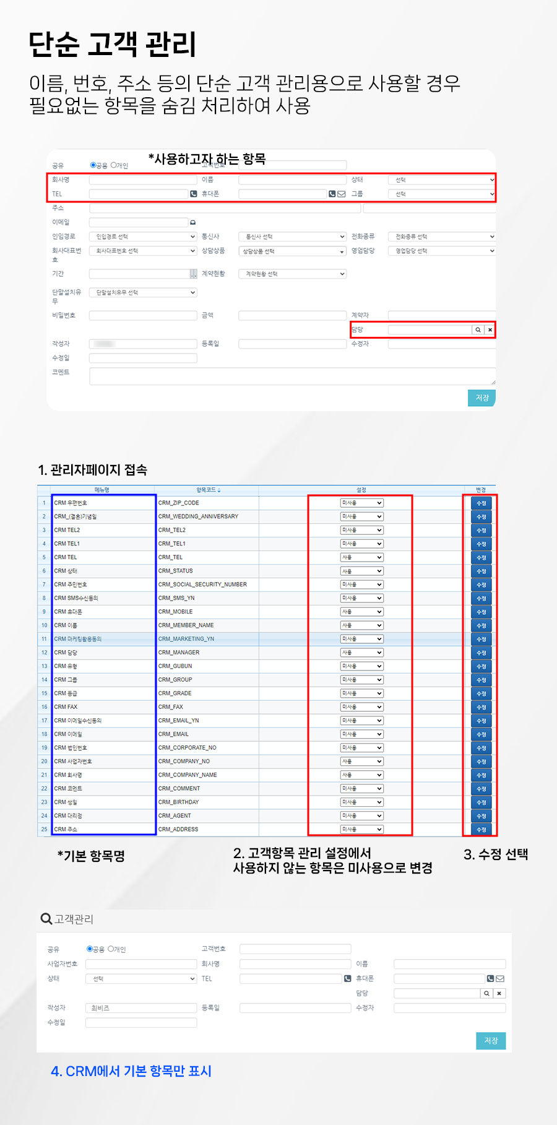The image size is (557, 1125).
Task: Click the 수정 button on the CRM_EMAIL row
Action: point(481,734)
